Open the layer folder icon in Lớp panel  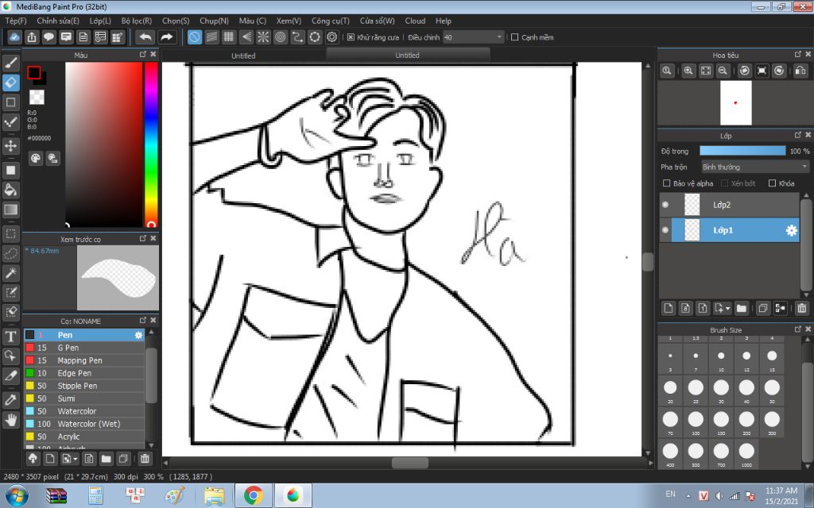[x=742, y=309]
